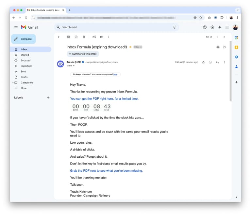Go back to inbox arrow

click(59, 37)
